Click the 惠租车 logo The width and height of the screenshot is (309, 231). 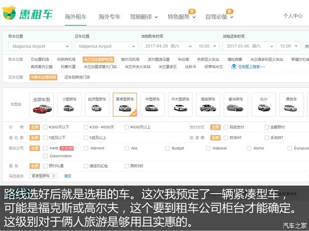point(27,13)
